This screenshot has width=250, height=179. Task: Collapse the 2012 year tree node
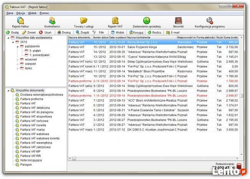tap(12, 42)
